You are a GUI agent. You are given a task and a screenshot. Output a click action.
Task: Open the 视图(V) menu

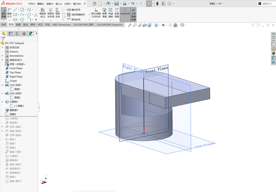(50, 4)
